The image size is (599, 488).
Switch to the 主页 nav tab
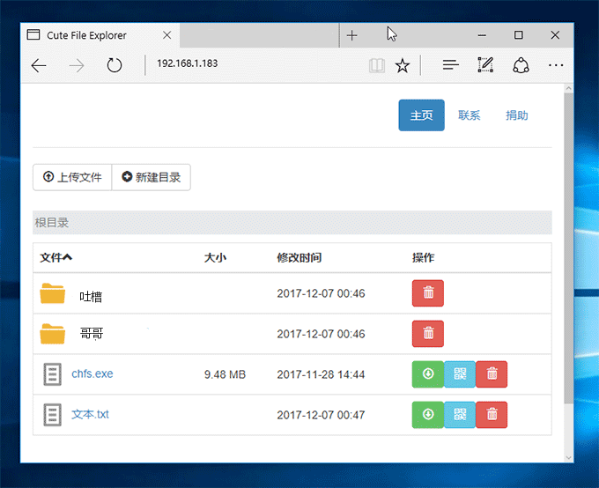click(x=421, y=115)
